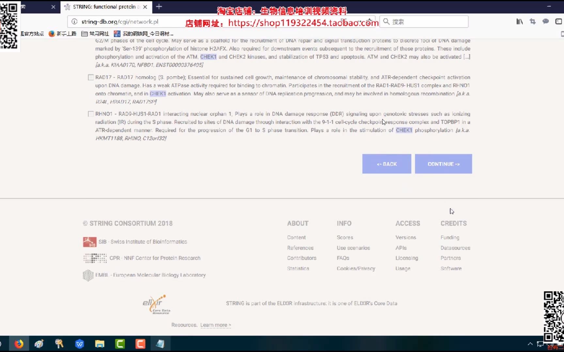Open Firefox from the taskbar
The height and width of the screenshot is (352, 564).
(x=19, y=344)
